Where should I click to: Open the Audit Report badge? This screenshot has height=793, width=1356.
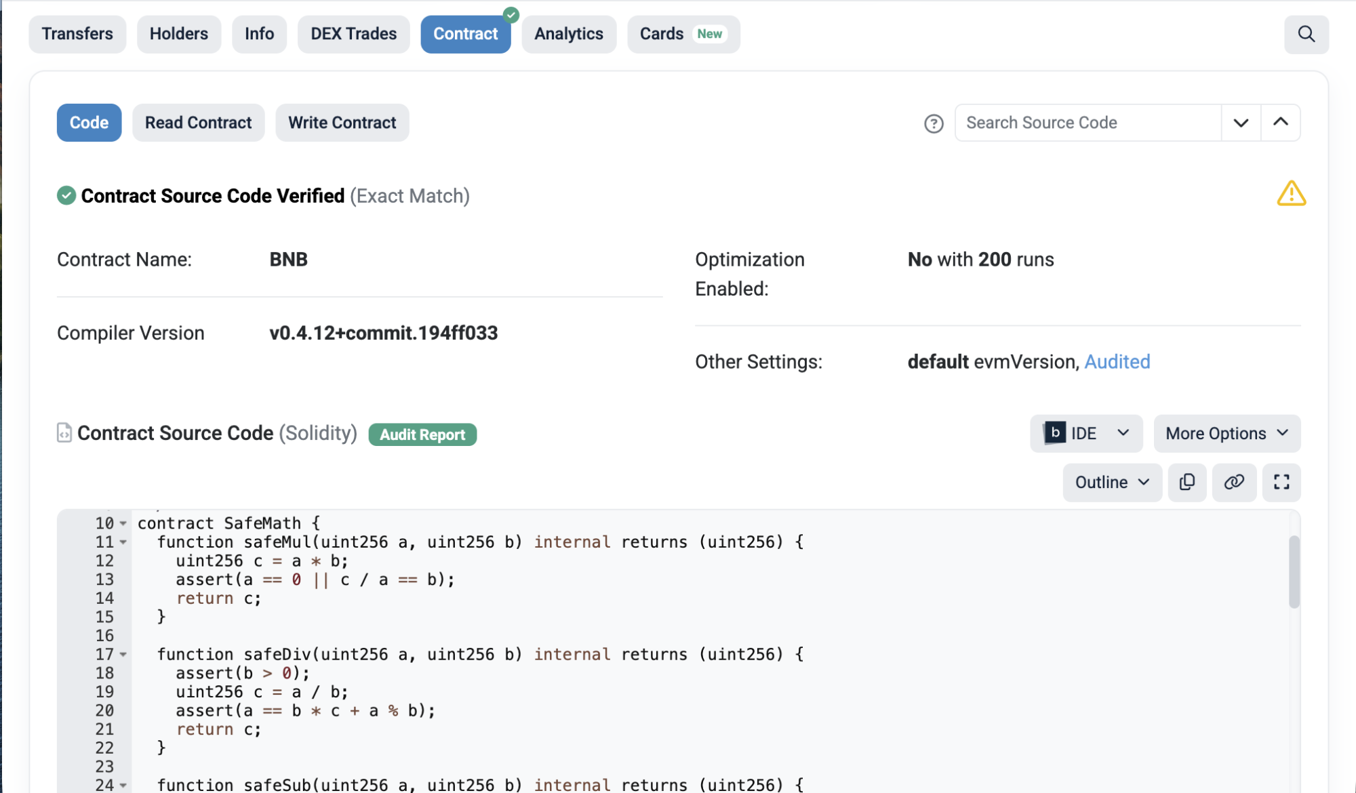[422, 434]
